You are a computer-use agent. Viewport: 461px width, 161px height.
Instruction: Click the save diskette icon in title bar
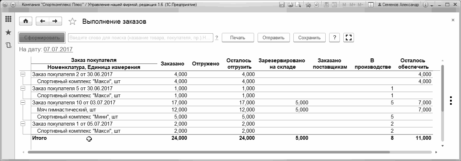(x=282, y=5)
